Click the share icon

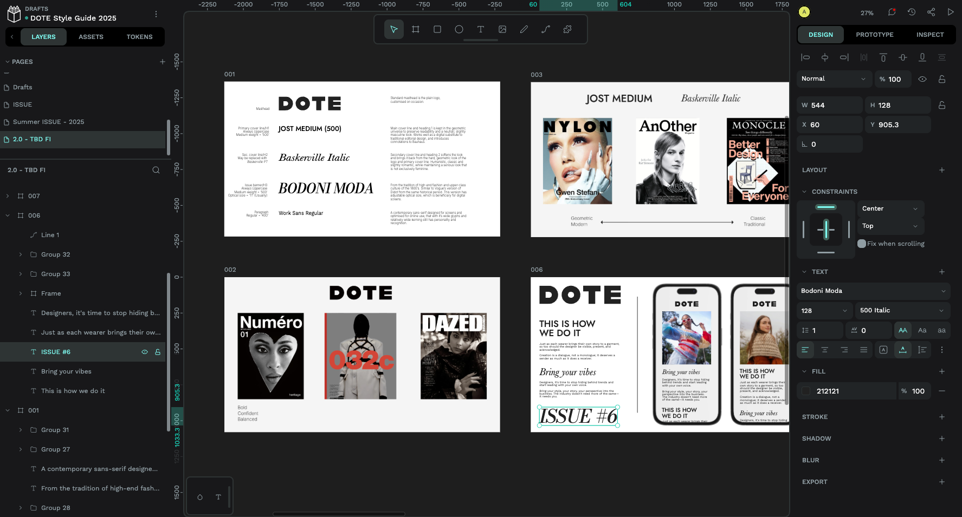click(x=931, y=12)
